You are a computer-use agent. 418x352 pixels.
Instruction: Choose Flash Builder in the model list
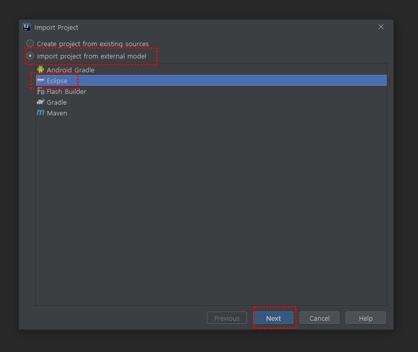pyautogui.click(x=211, y=91)
